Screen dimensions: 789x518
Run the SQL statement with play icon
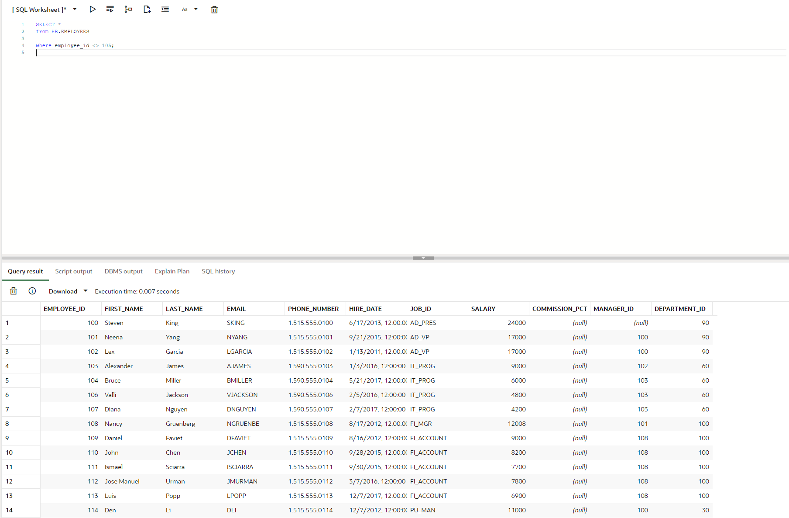click(x=93, y=9)
